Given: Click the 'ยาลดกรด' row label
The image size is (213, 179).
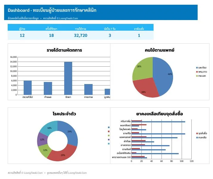Looking at the screenshot, I should [126, 145].
